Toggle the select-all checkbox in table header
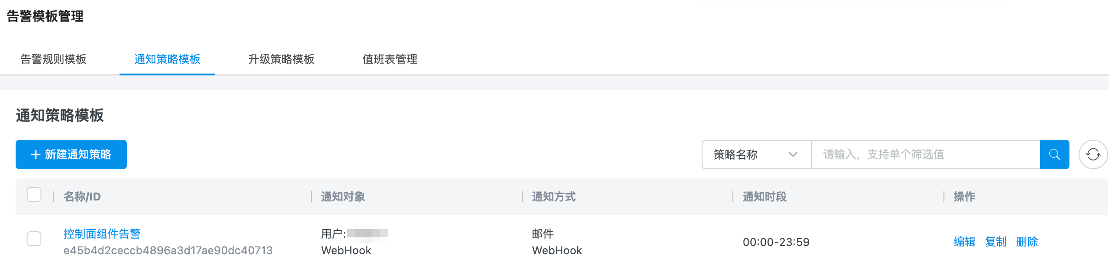This screenshot has width=1109, height=263. coord(34,194)
